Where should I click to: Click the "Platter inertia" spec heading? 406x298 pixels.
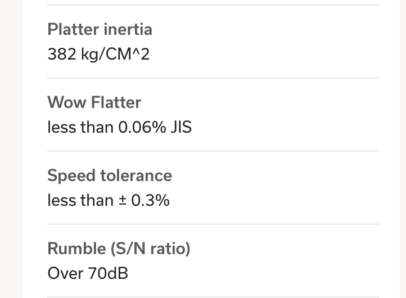[100, 29]
